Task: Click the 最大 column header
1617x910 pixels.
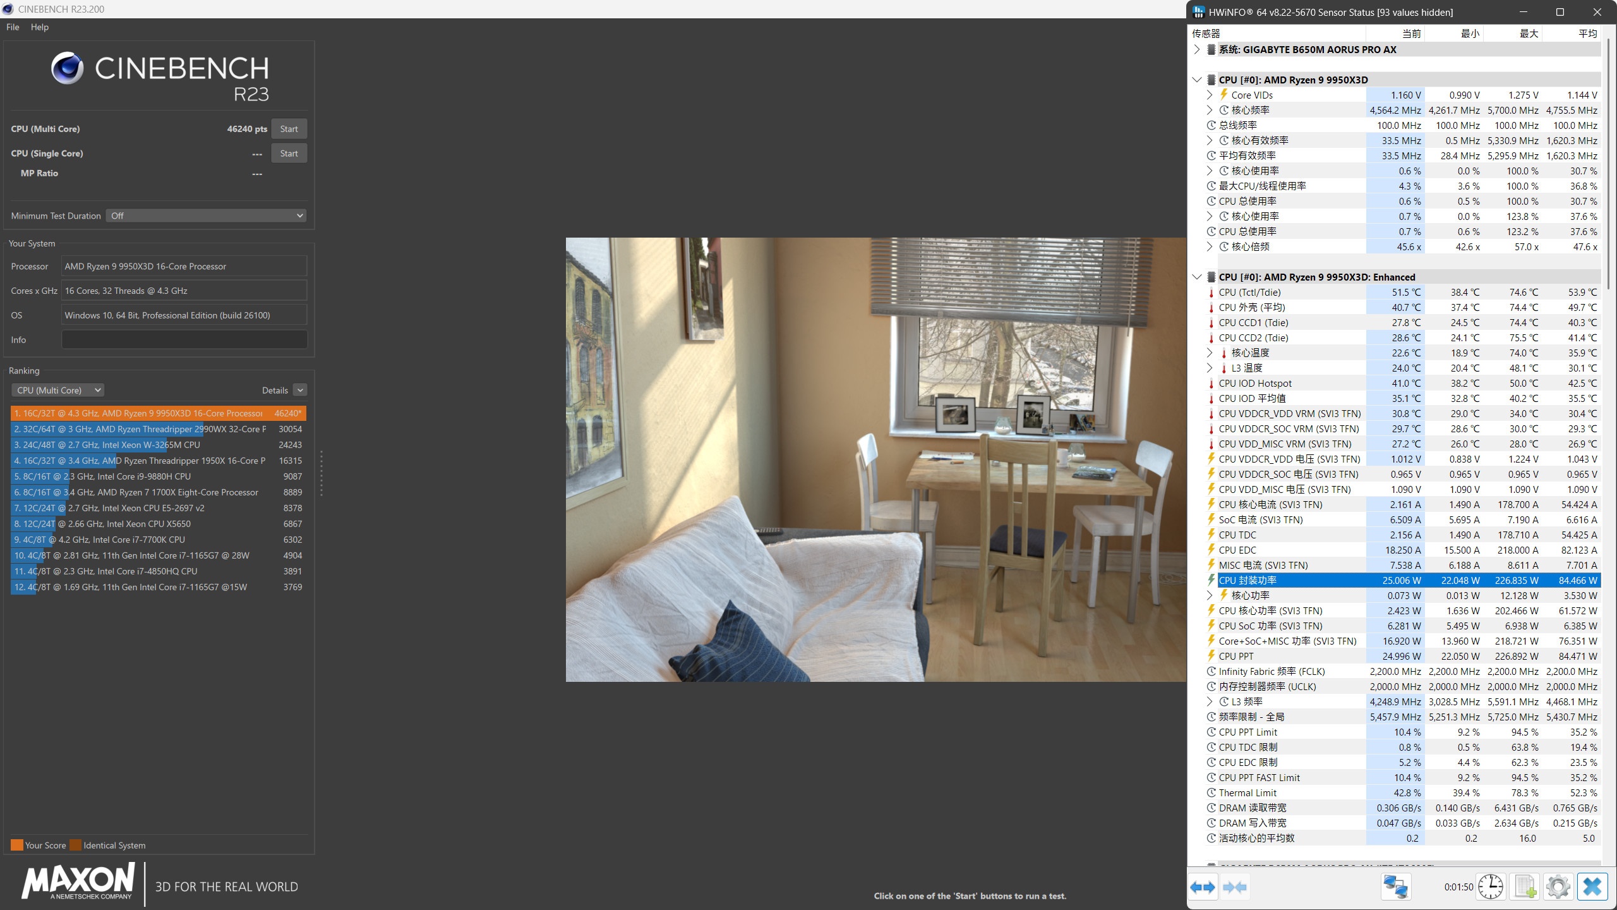Action: tap(1512, 33)
